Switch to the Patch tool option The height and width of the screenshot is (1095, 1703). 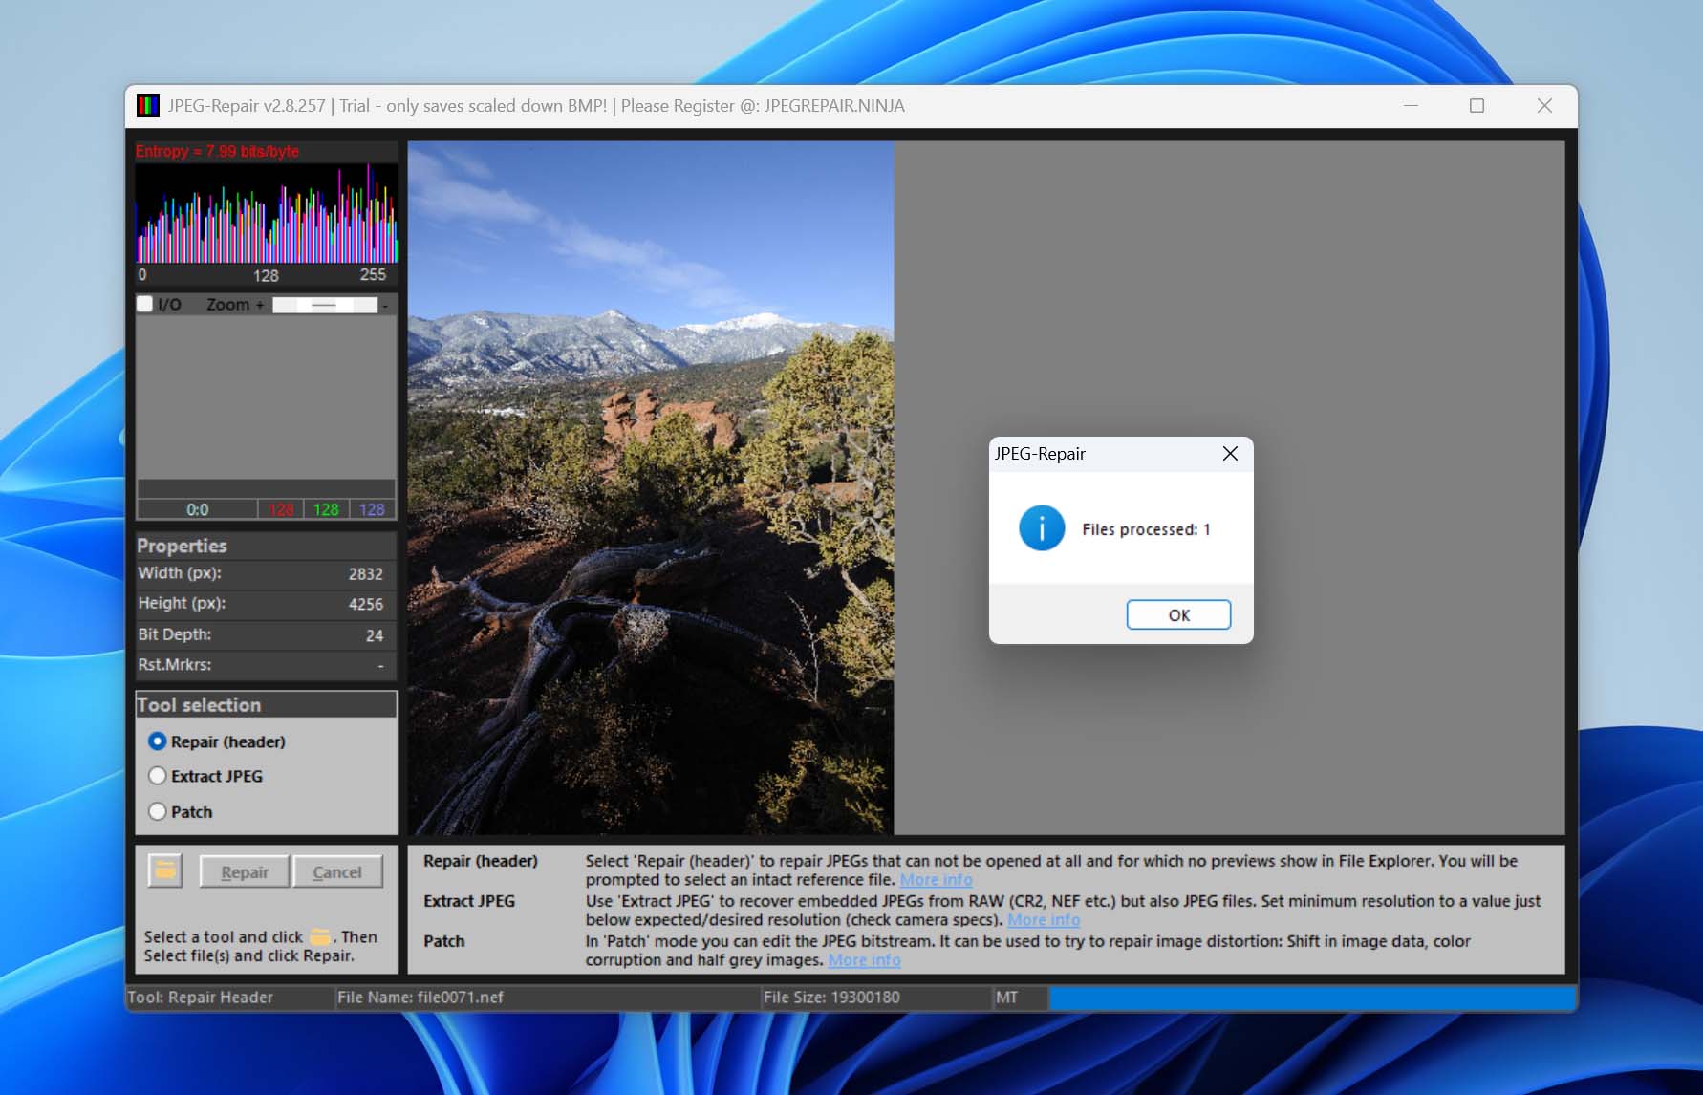158,811
